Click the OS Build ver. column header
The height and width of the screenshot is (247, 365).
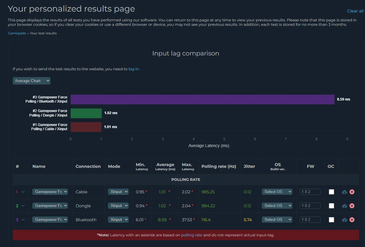pyautogui.click(x=278, y=167)
